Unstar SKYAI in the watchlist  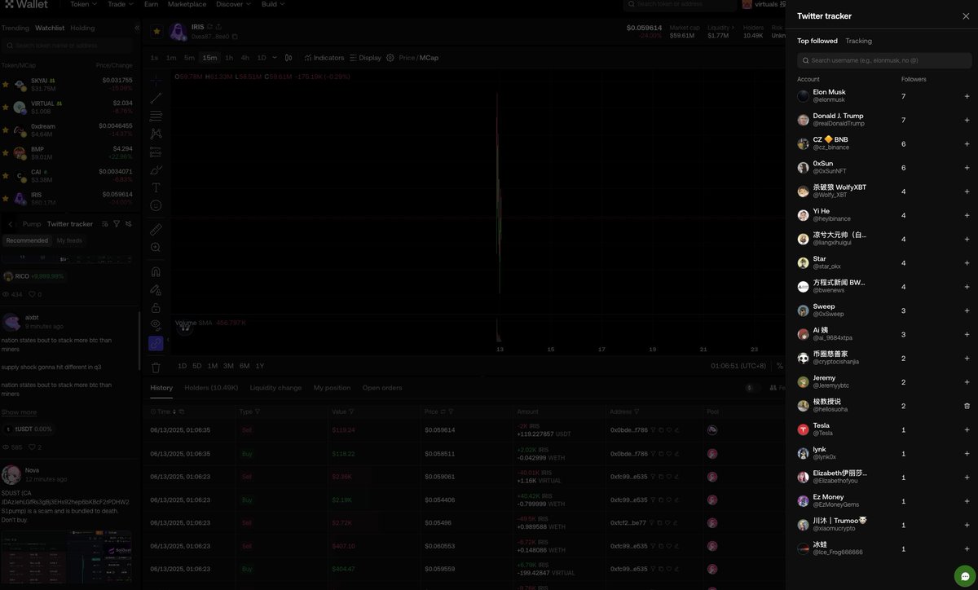click(6, 84)
